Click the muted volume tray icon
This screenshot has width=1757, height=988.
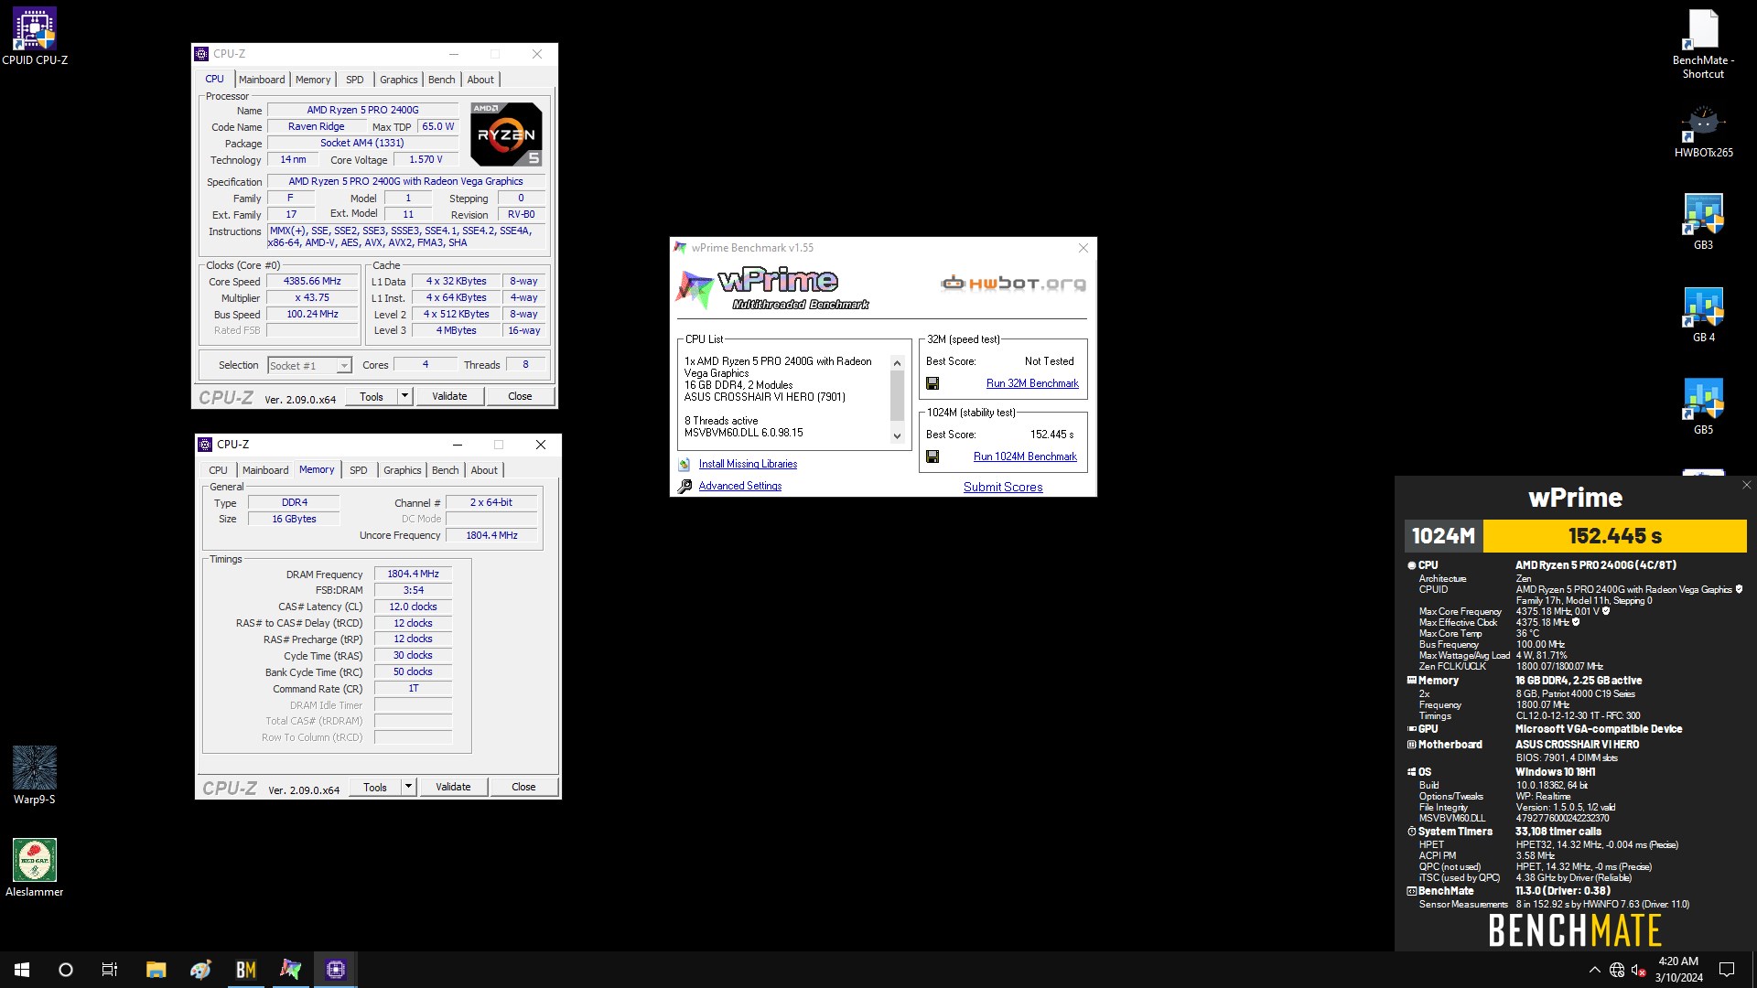[1639, 970]
